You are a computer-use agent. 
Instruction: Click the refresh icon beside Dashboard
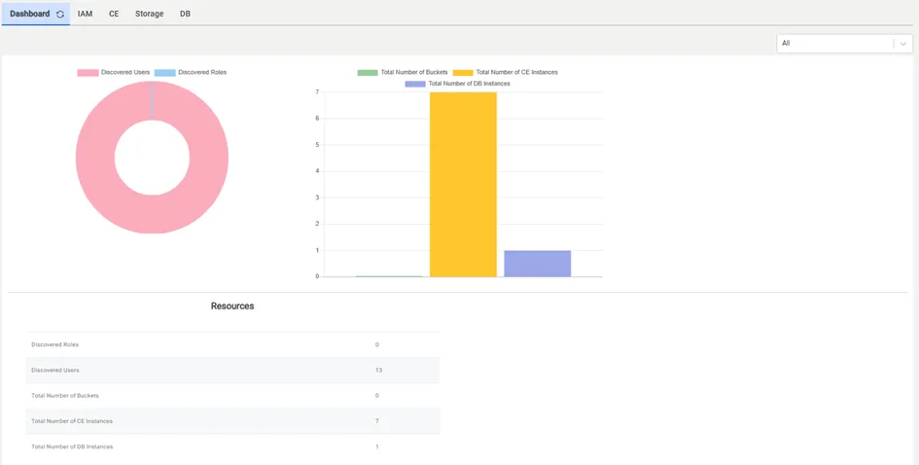click(x=60, y=14)
